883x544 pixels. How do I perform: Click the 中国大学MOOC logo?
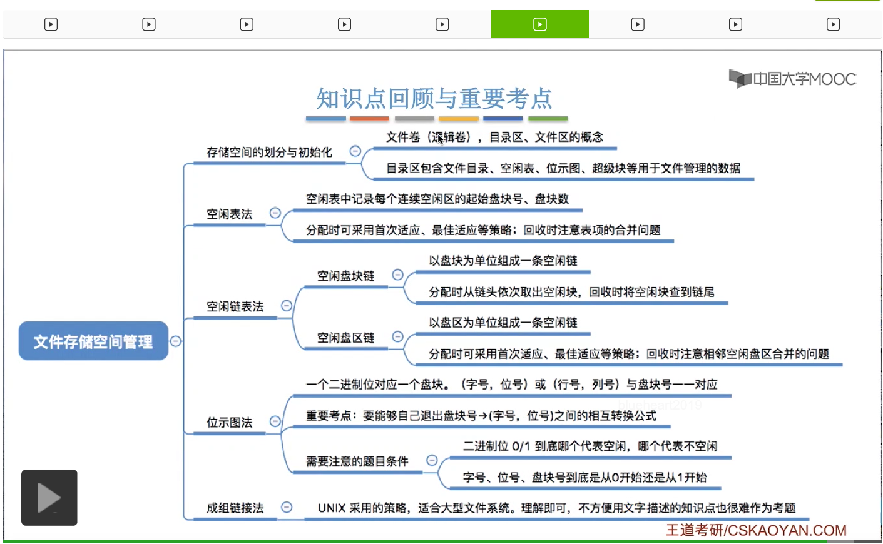792,79
